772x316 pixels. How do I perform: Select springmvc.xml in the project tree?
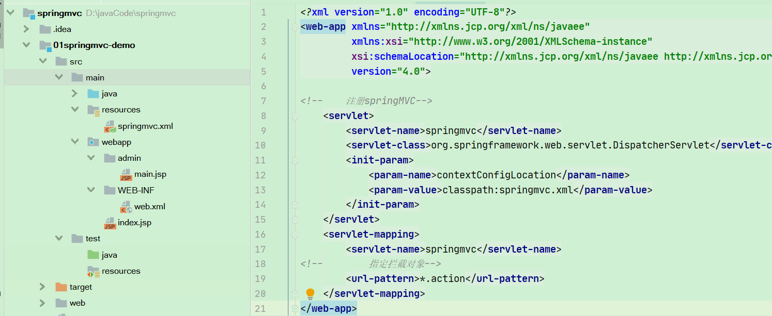coord(145,126)
